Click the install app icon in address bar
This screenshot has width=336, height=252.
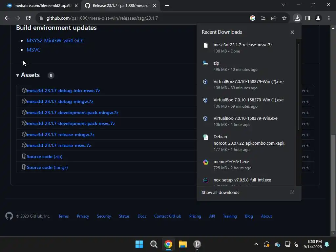click(x=263, y=18)
